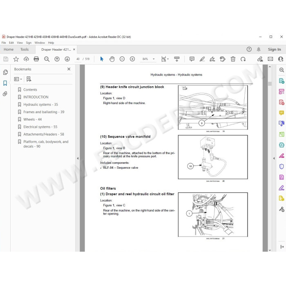This screenshot has width=286, height=286.
Task: Open search tools magnifier in right pane
Action: (x=282, y=70)
